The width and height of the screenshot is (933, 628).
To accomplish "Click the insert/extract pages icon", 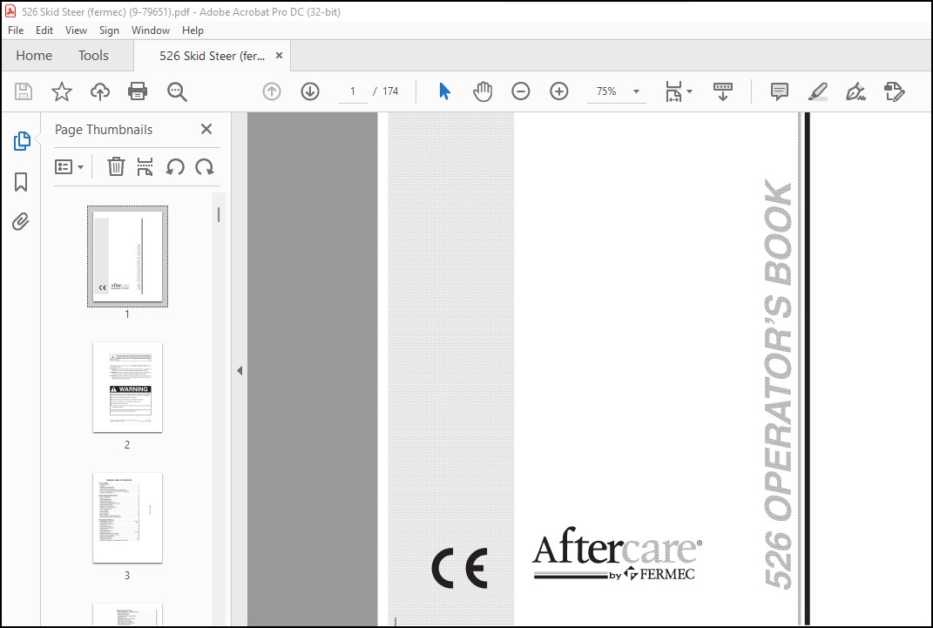I will (145, 166).
